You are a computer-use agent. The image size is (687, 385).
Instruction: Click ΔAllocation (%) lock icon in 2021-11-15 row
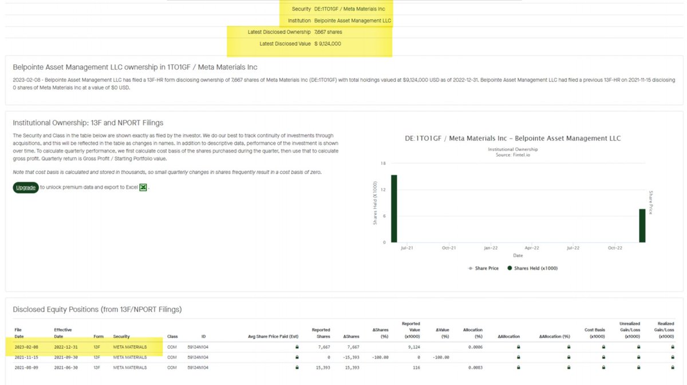pyautogui.click(x=568, y=357)
